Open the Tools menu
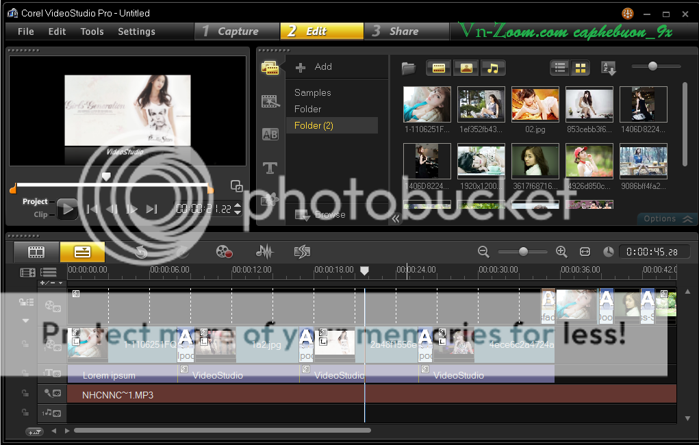The height and width of the screenshot is (445, 699). tap(92, 31)
